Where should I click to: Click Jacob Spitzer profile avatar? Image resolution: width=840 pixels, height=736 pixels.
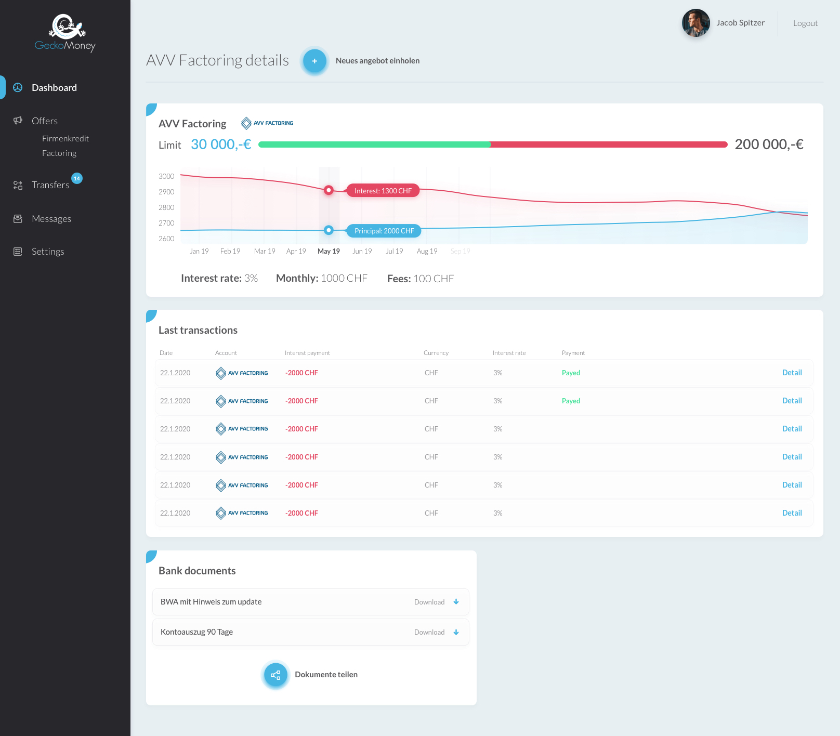pyautogui.click(x=696, y=23)
